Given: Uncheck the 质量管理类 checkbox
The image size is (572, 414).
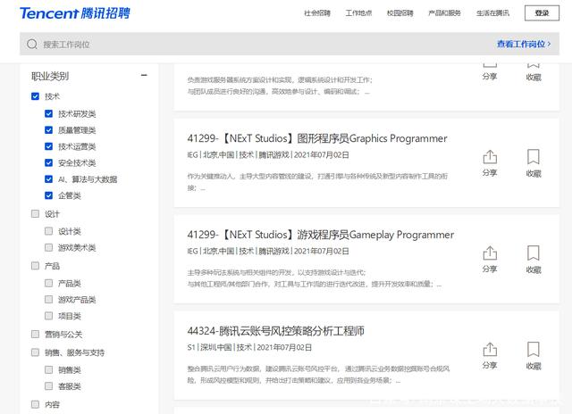Looking at the screenshot, I should click(x=48, y=130).
